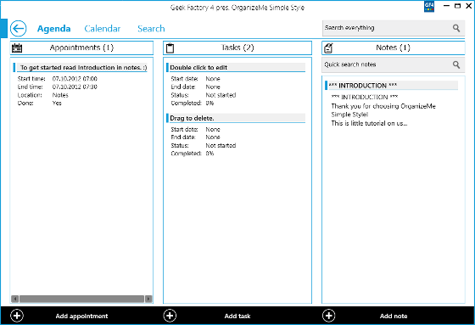Click the Notes pencil-page icon
This screenshot has width=475, height=325.
pos(328,48)
